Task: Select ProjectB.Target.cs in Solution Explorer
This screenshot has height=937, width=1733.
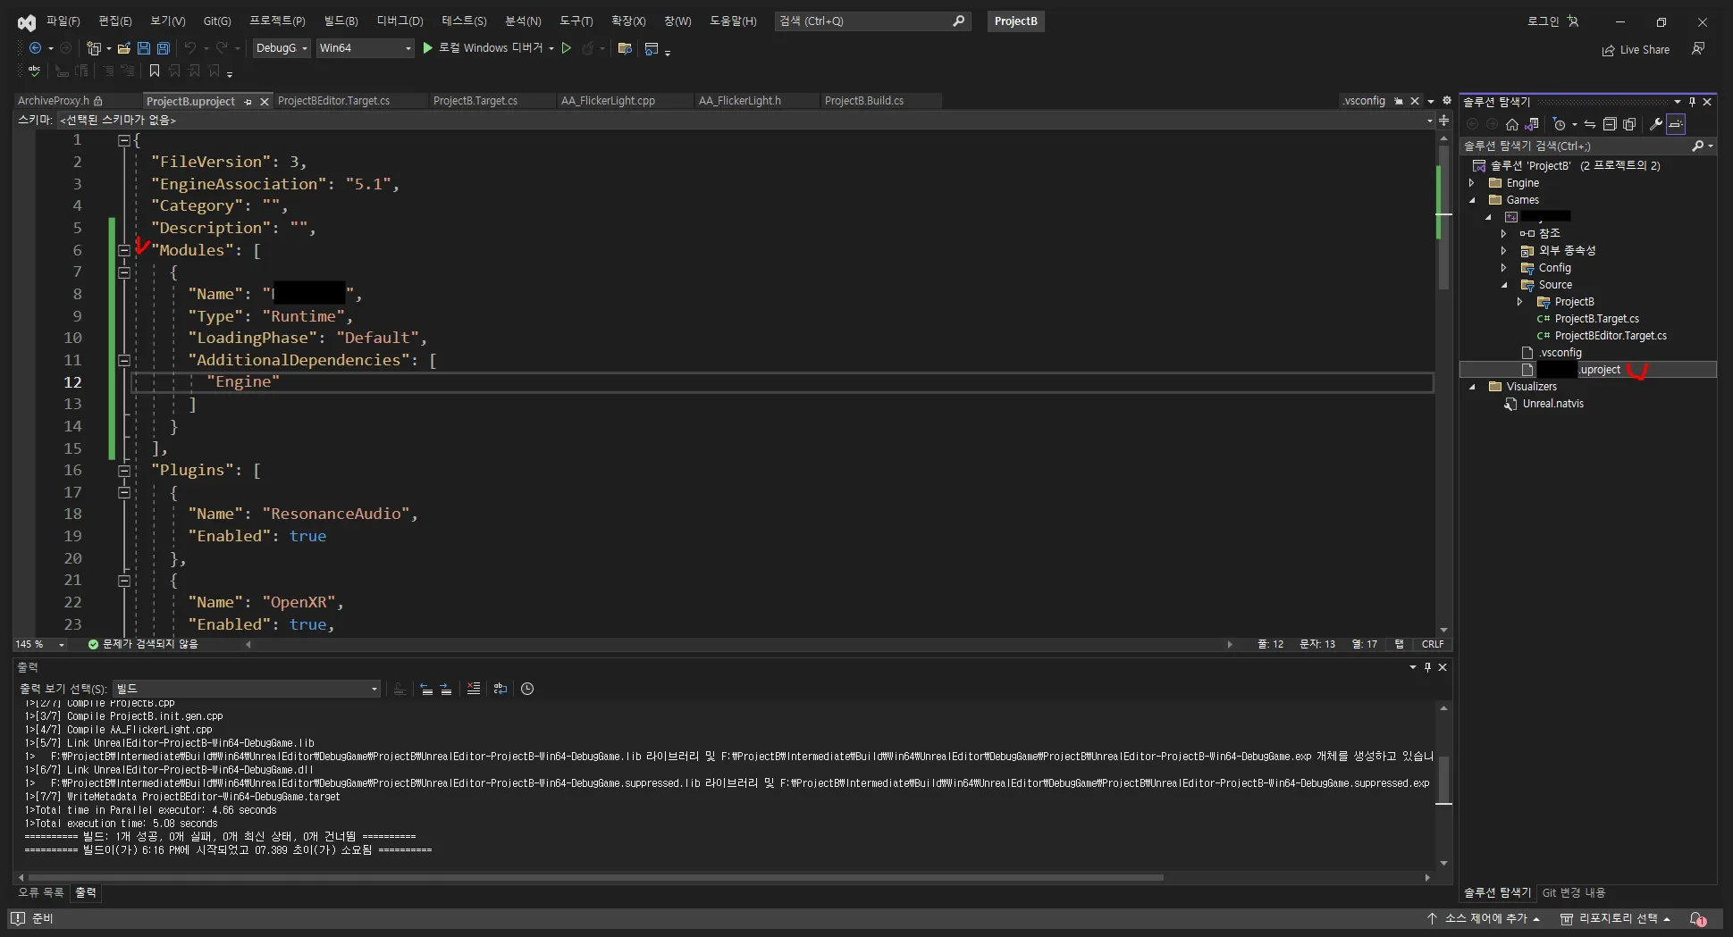Action: click(1596, 319)
